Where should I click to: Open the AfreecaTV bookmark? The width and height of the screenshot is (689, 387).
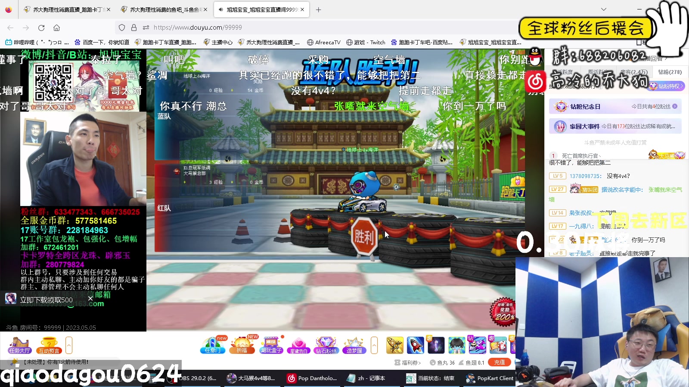[324, 42]
